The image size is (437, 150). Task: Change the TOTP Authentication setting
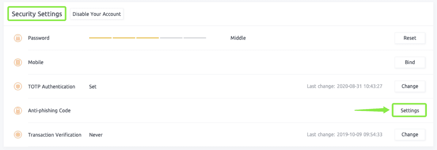point(410,86)
